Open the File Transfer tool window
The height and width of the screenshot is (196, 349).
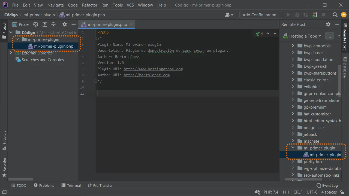[100, 185]
